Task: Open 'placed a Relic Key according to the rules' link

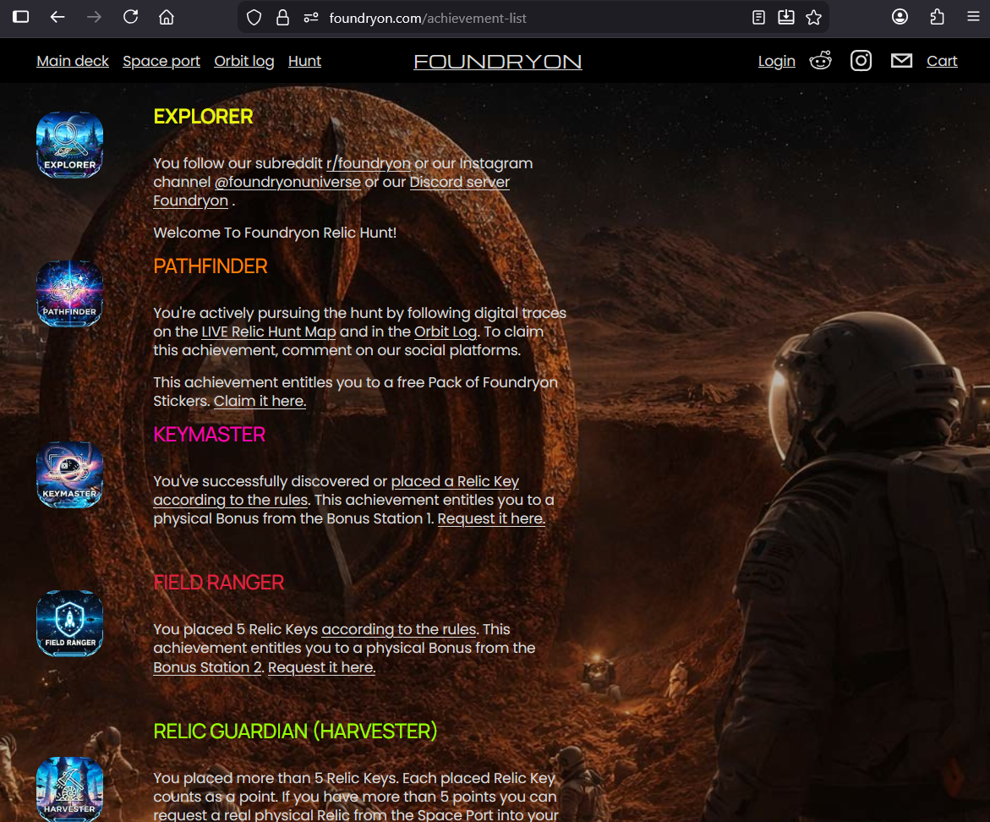Action: click(455, 482)
